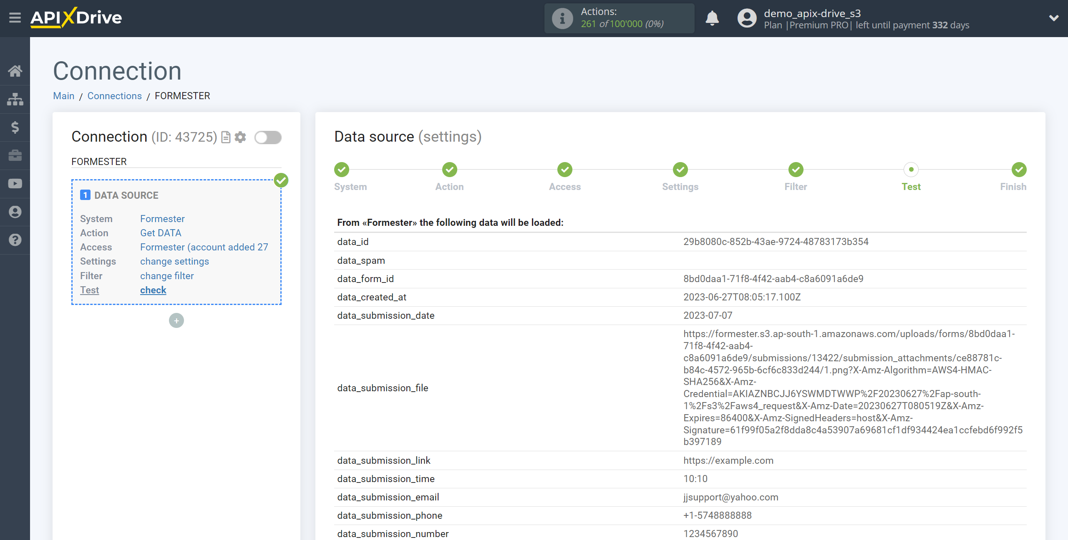
Task: Open Connections sitemap icon in sidebar
Action: pos(15,99)
